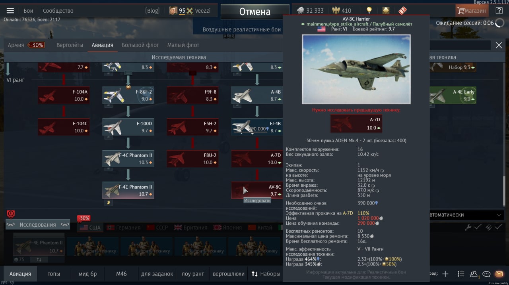Select the A-7D card in the tree

257,159
